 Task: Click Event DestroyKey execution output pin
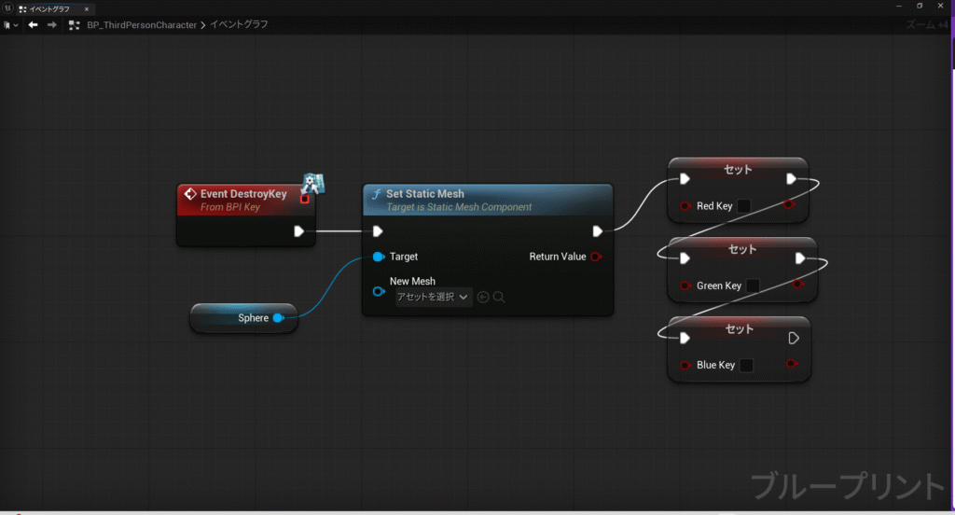299,231
